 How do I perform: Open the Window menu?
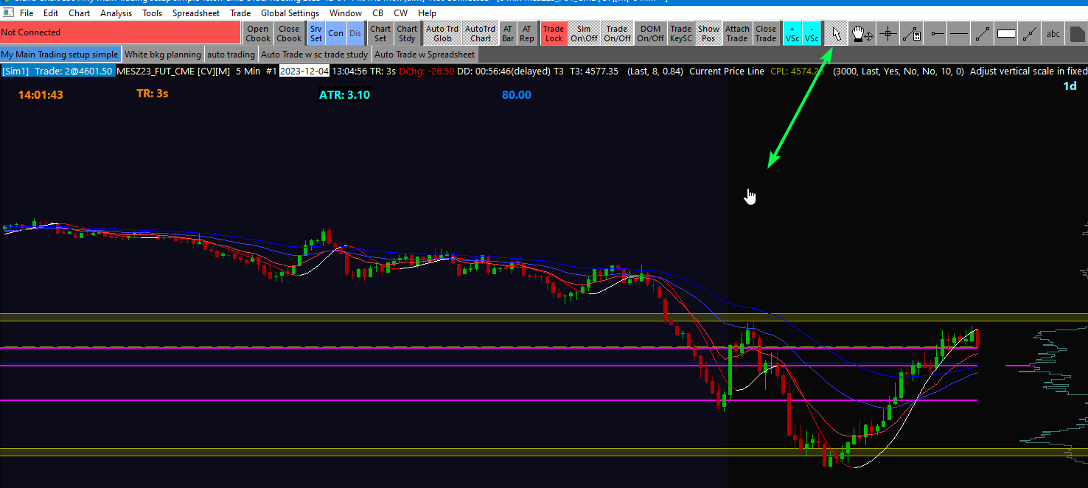click(x=346, y=13)
